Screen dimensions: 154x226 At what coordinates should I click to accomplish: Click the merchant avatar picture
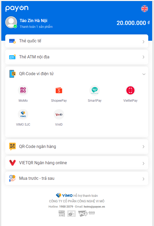pyautogui.click(x=11, y=22)
